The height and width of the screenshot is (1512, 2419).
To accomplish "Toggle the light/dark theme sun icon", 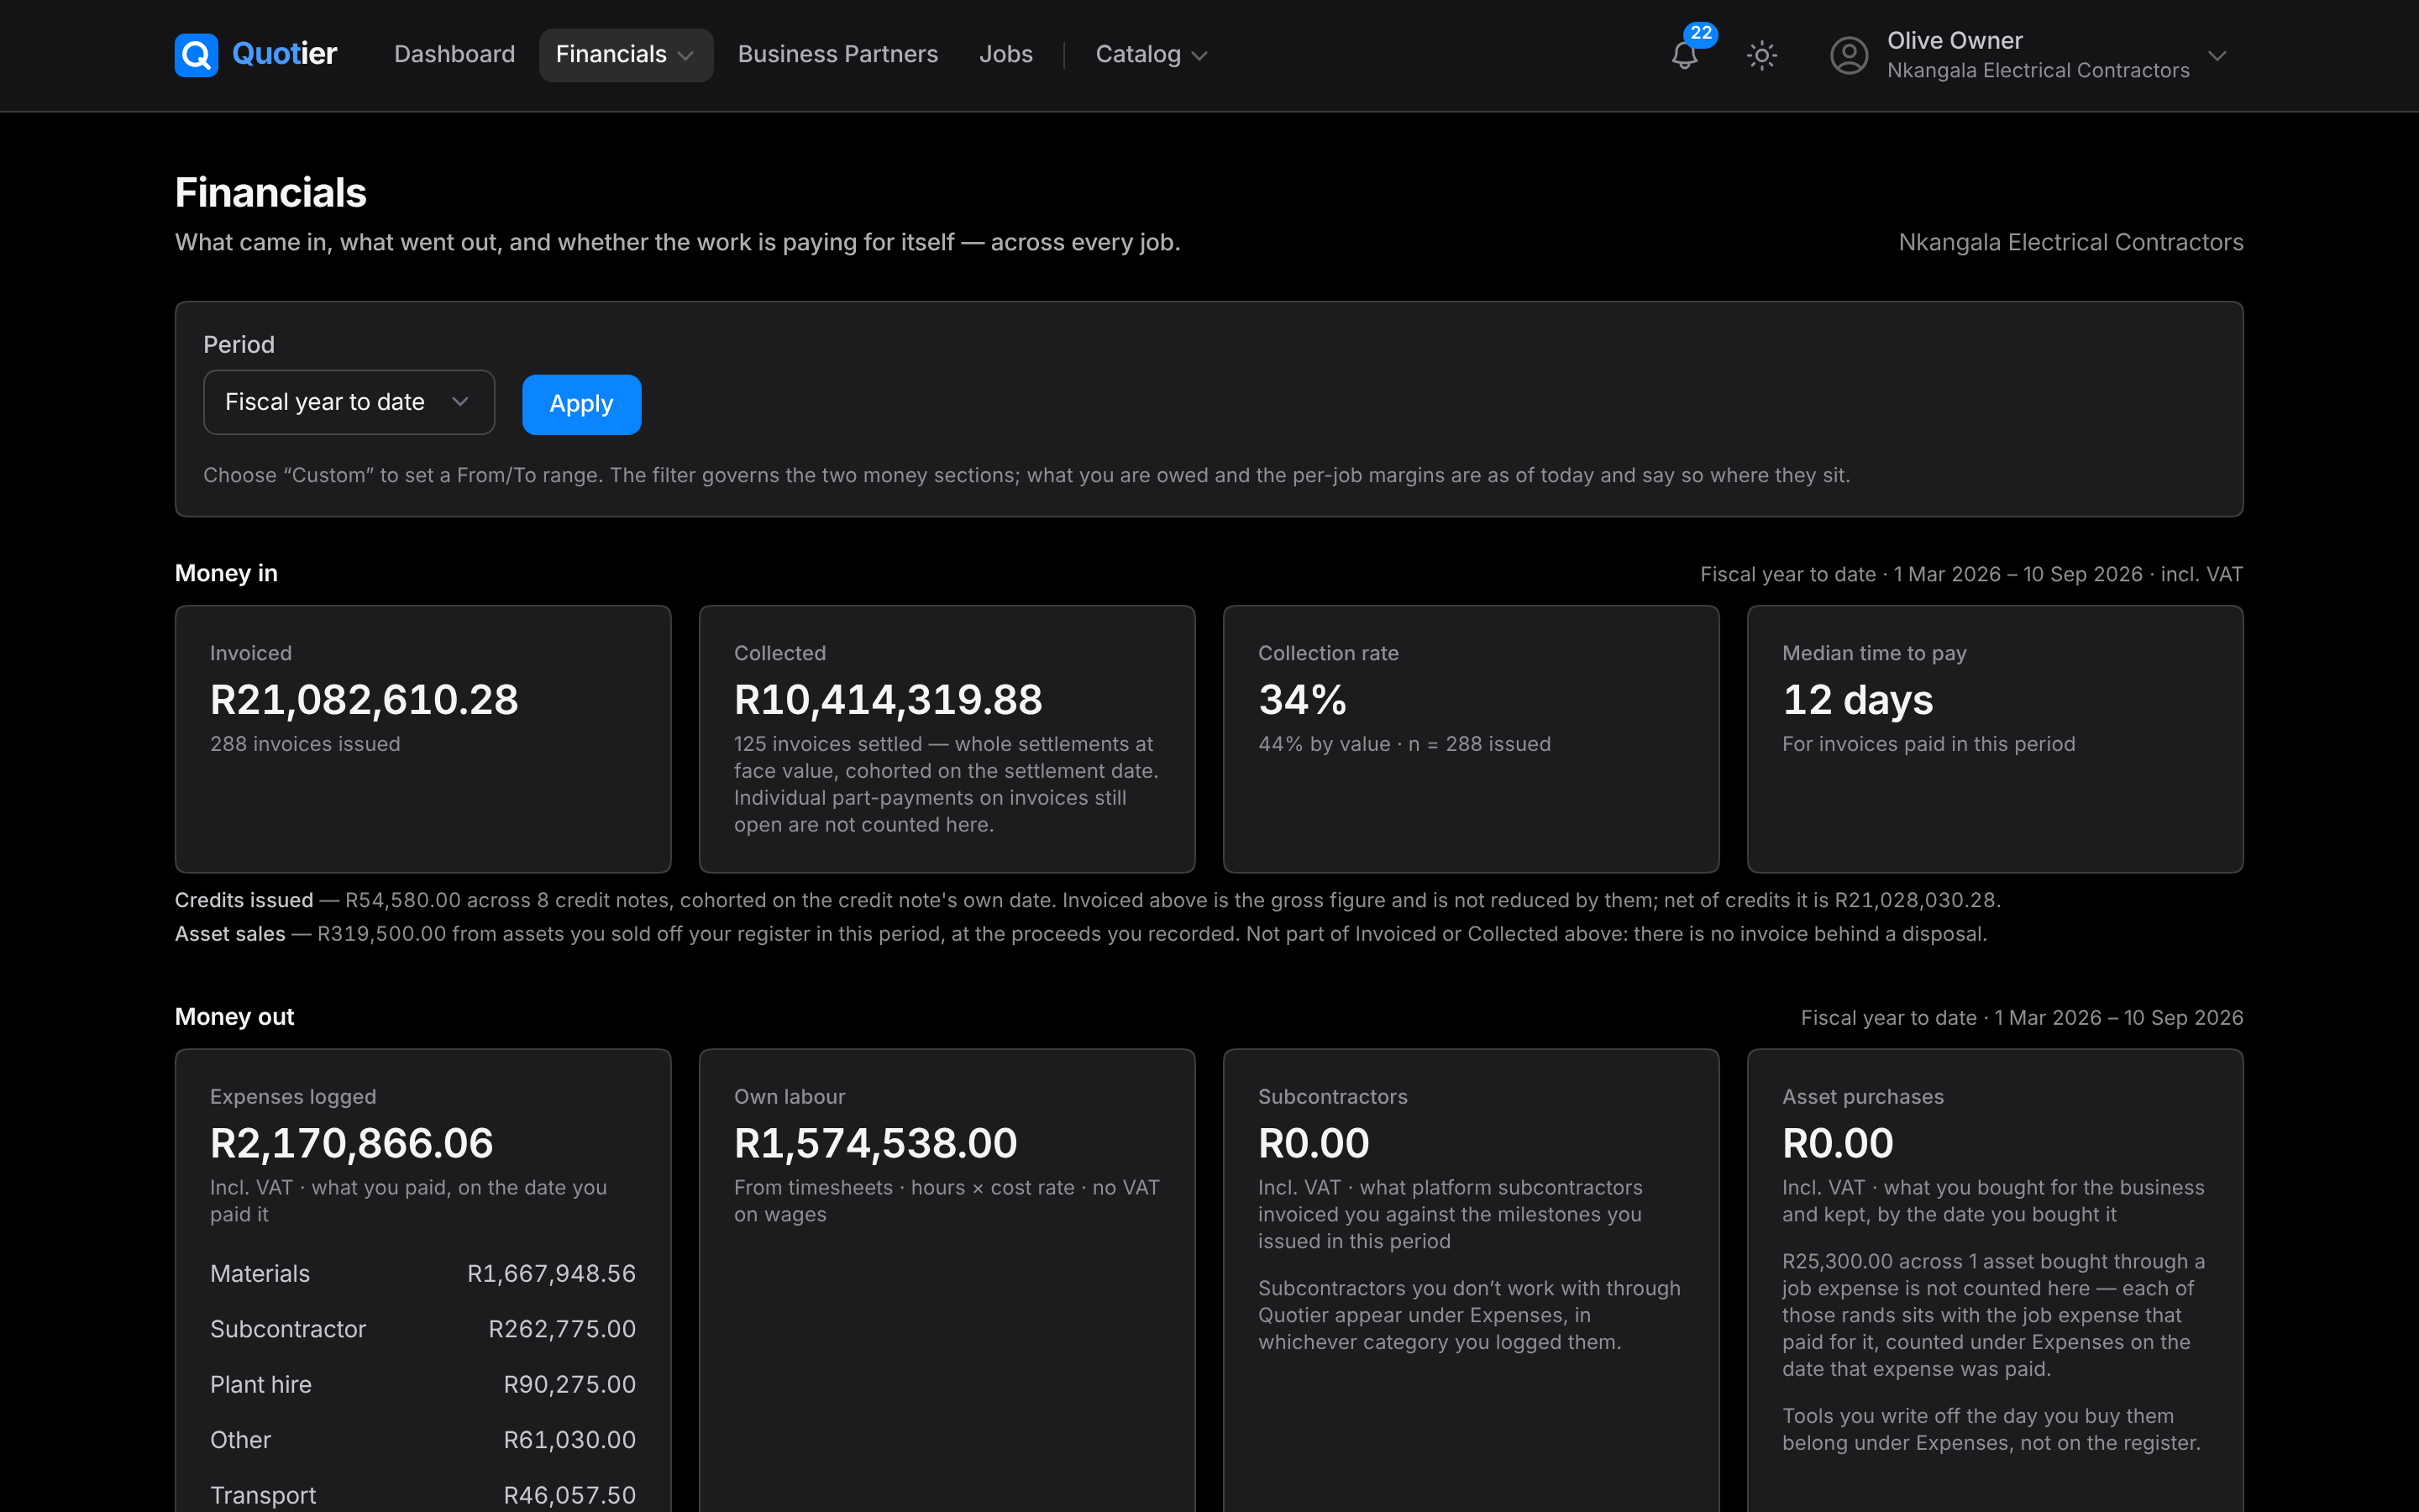I will (x=1761, y=55).
